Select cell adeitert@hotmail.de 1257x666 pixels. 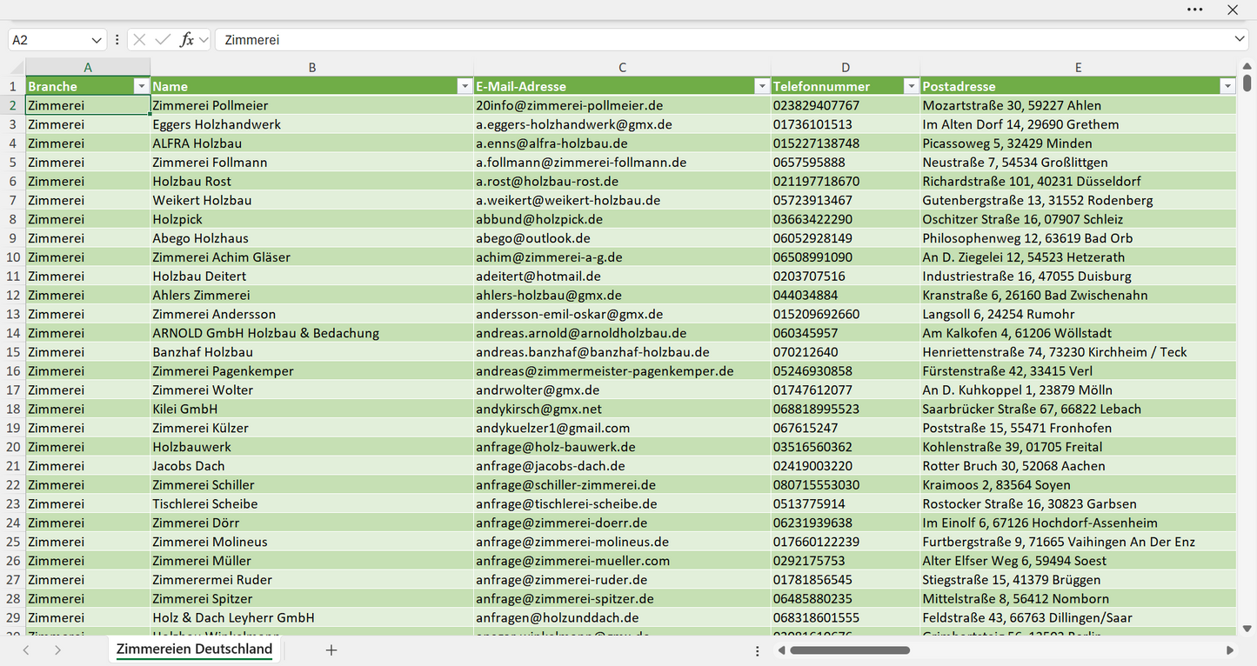click(622, 276)
